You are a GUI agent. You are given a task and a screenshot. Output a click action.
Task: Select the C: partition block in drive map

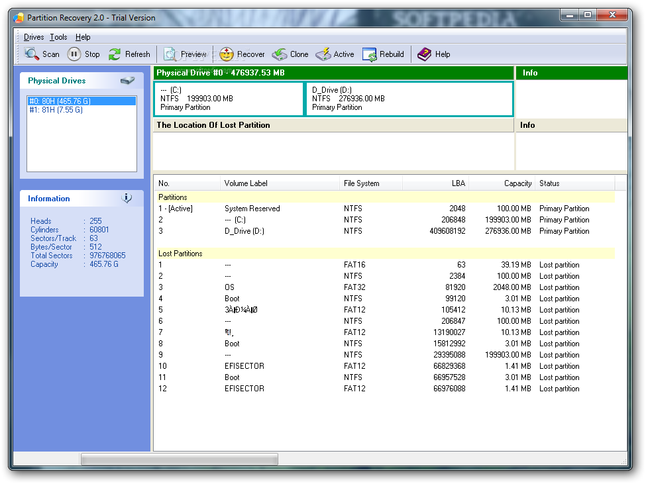click(x=229, y=99)
